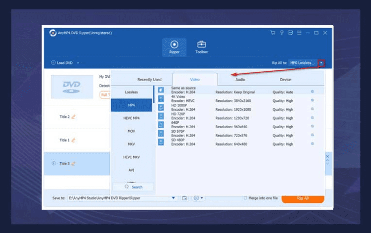Remove Title 3 with X icon
371x233 pixels.
coord(327,156)
